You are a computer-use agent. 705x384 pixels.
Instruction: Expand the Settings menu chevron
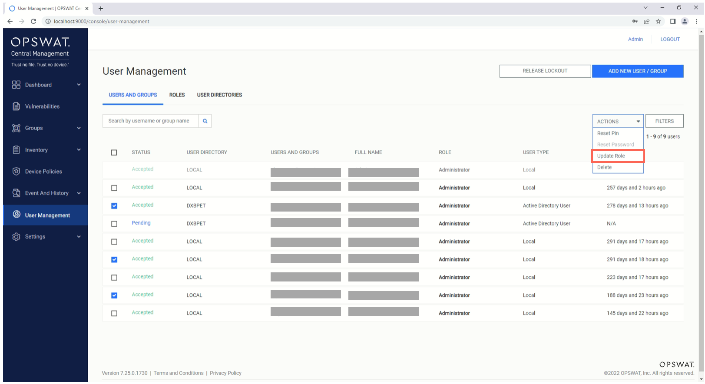pos(79,237)
